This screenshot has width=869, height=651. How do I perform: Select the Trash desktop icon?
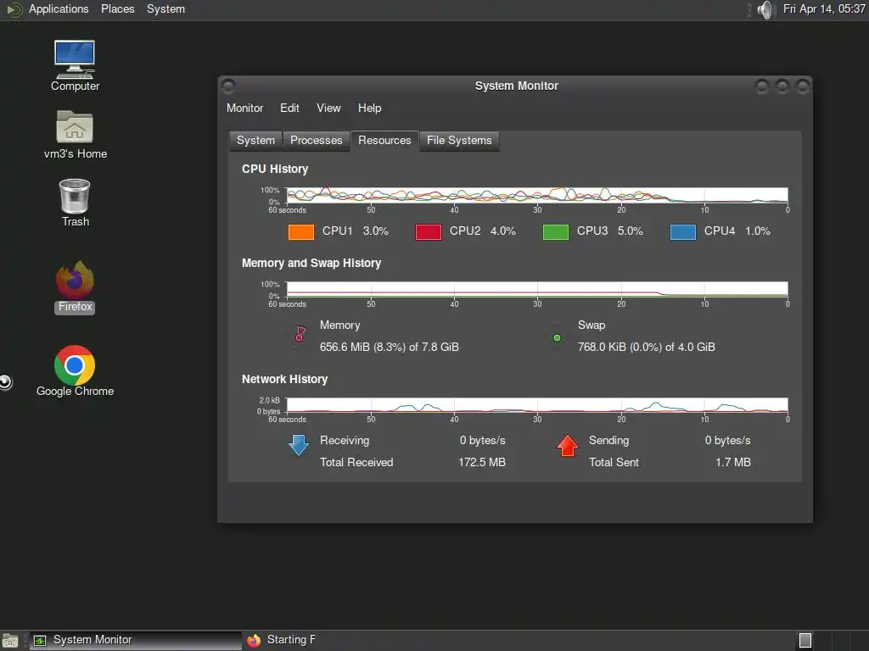click(75, 202)
